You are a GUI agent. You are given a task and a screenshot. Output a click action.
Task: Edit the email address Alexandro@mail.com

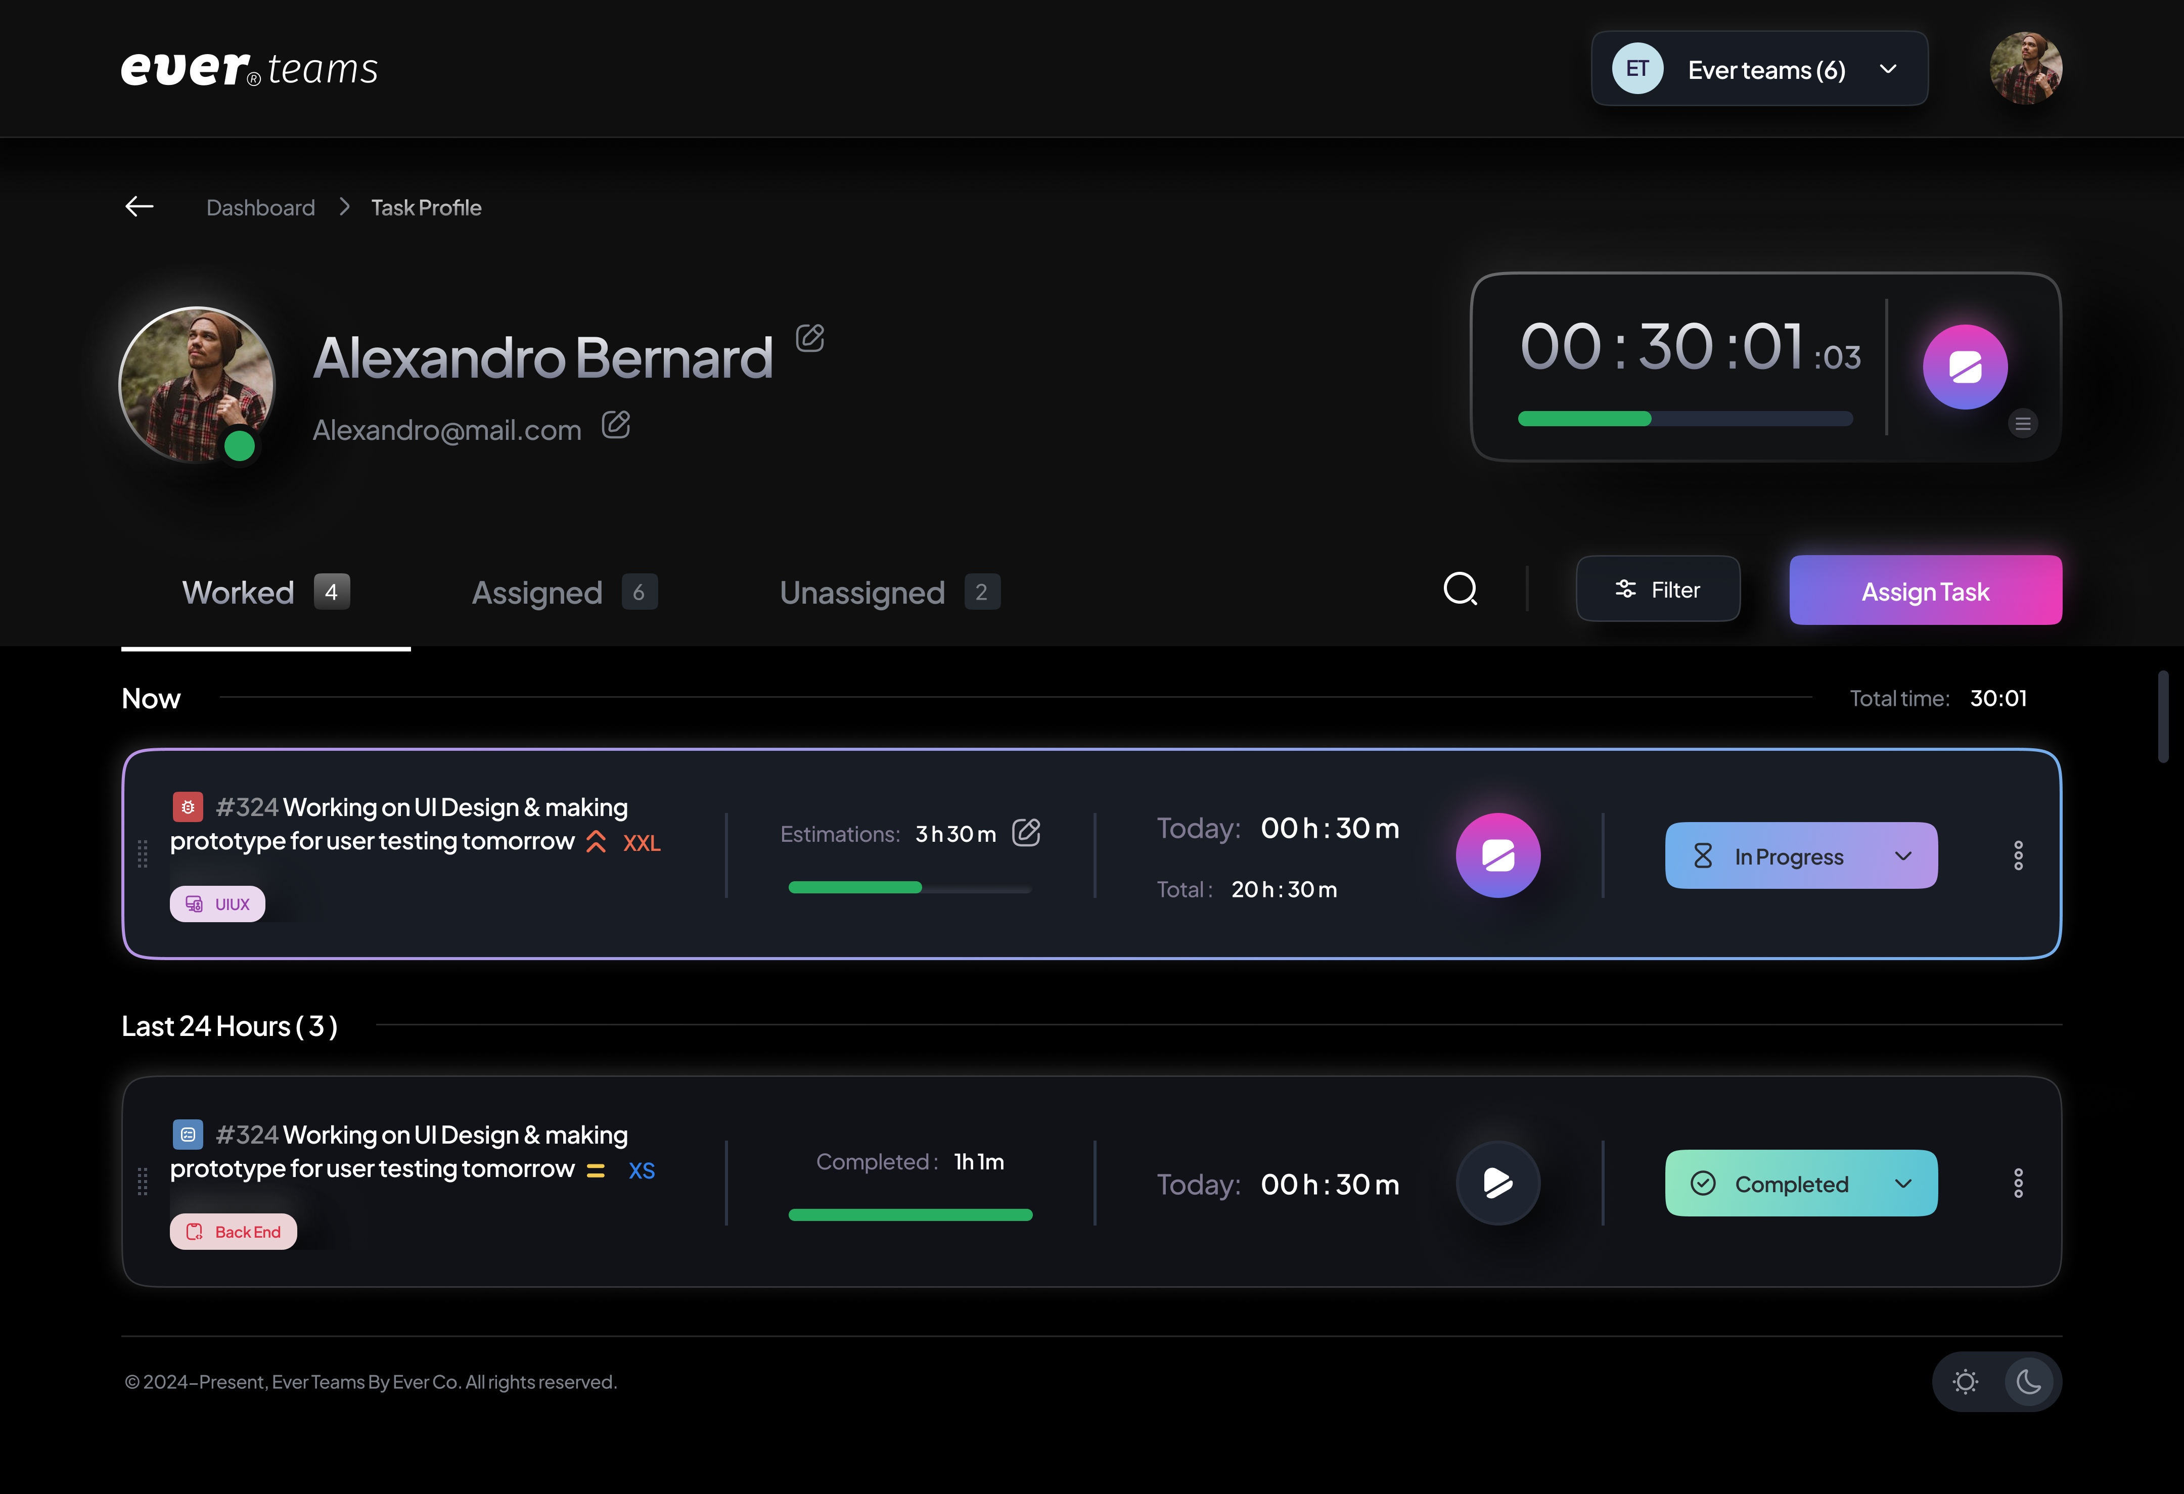pos(616,426)
